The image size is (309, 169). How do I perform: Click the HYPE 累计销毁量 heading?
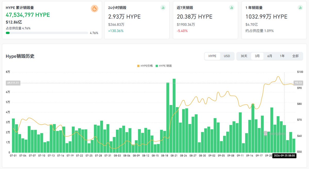coord(20,8)
